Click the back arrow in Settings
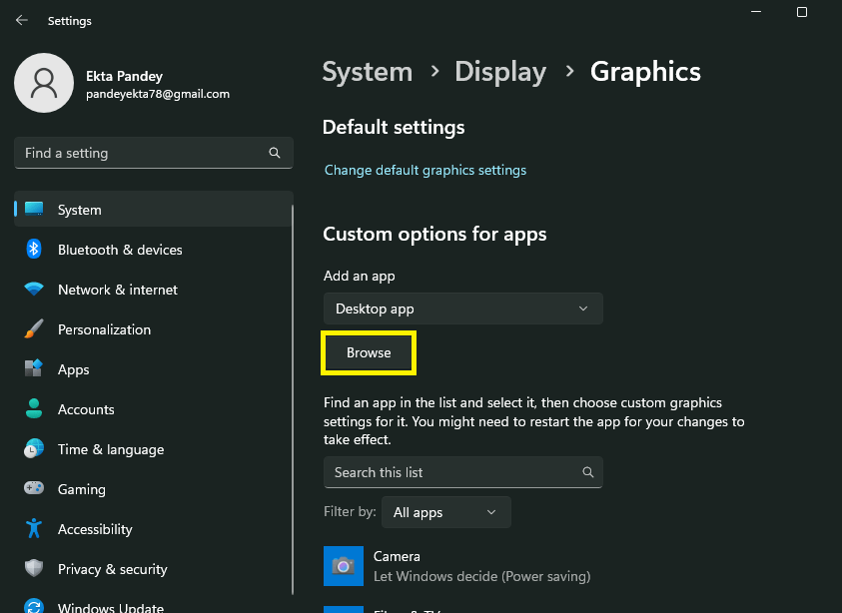 click(22, 20)
